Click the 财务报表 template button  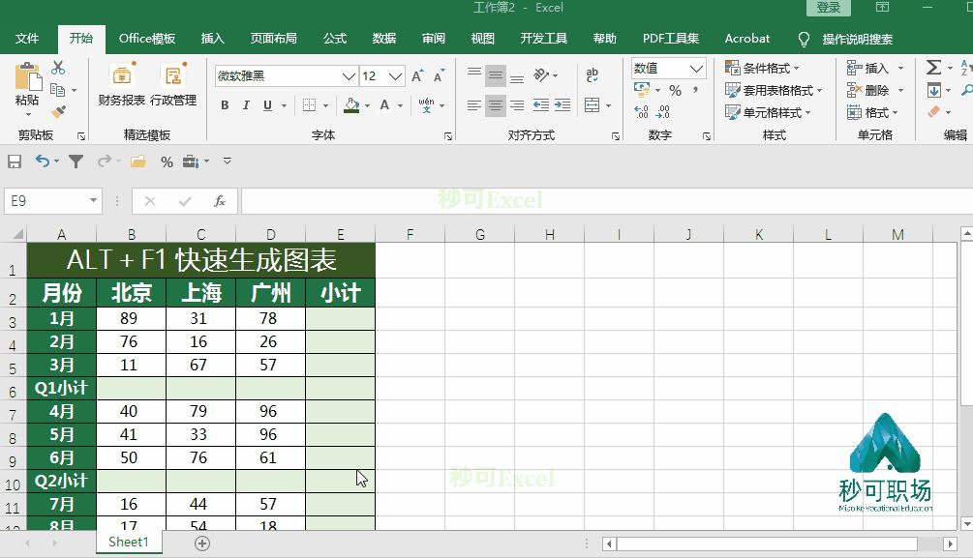[122, 82]
